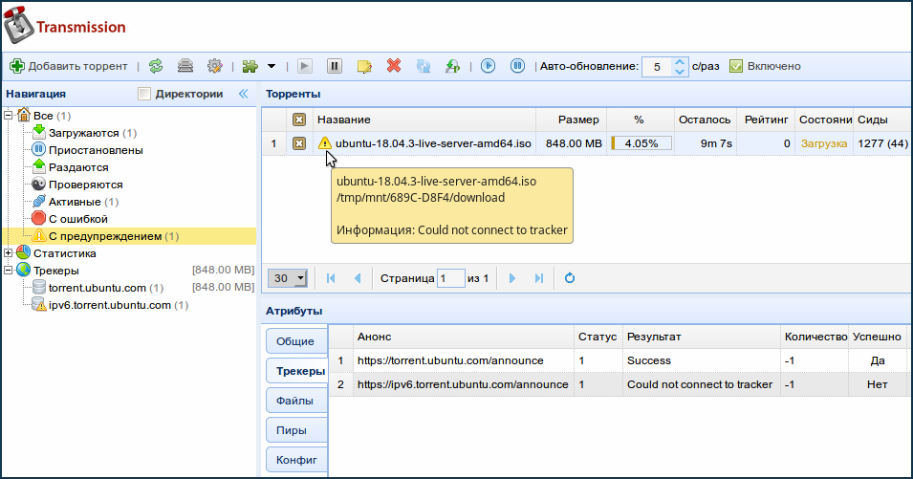
Task: Open the Пиры attributes tab
Action: click(x=296, y=430)
